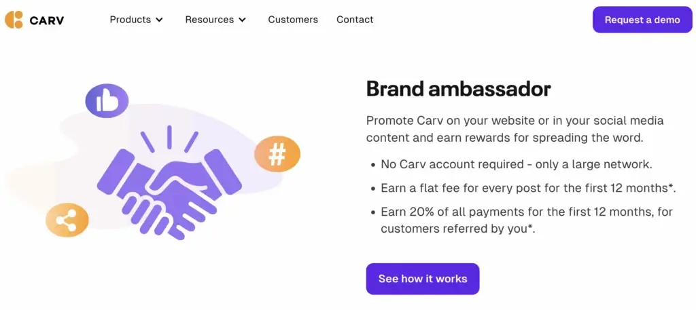Open the Products menu

click(130, 20)
